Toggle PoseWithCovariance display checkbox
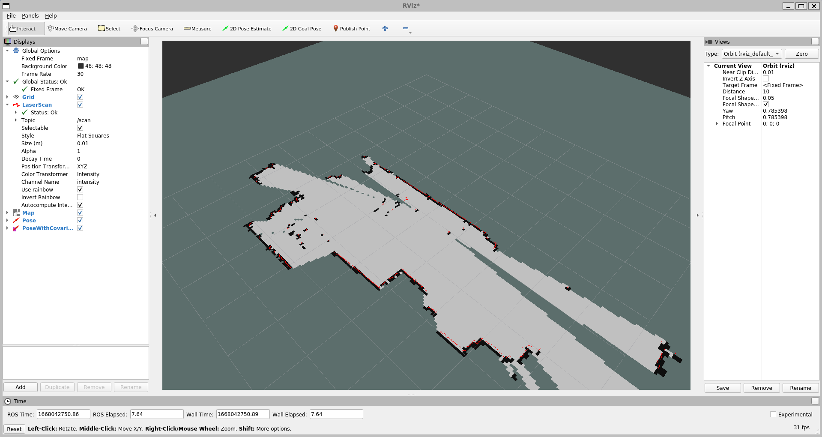Image resolution: width=822 pixels, height=437 pixels. click(80, 228)
